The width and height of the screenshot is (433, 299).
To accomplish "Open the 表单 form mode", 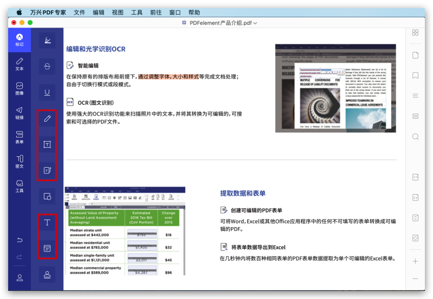I will (19, 137).
